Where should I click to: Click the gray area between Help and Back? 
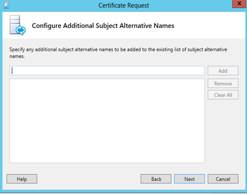coord(89,179)
